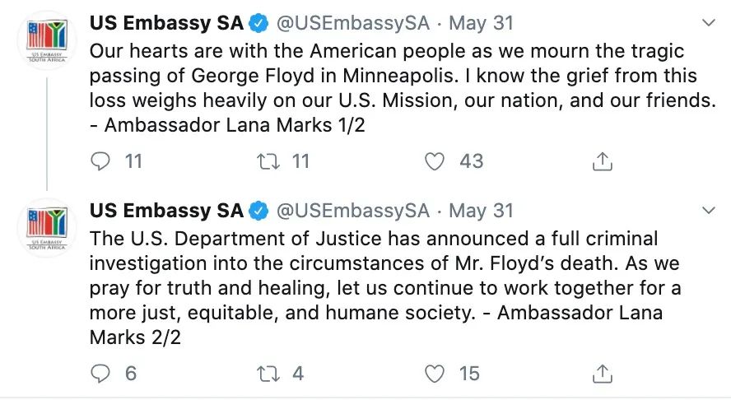Open @USEmbassySA handle on second tweet
Image resolution: width=731 pixels, height=400 pixels.
click(352, 211)
